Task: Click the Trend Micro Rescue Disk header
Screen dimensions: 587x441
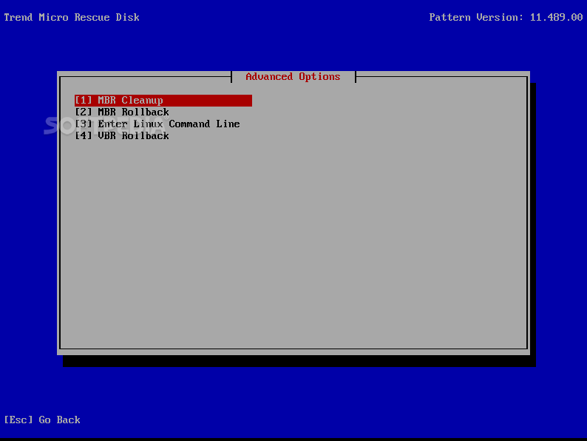Action: point(72,17)
